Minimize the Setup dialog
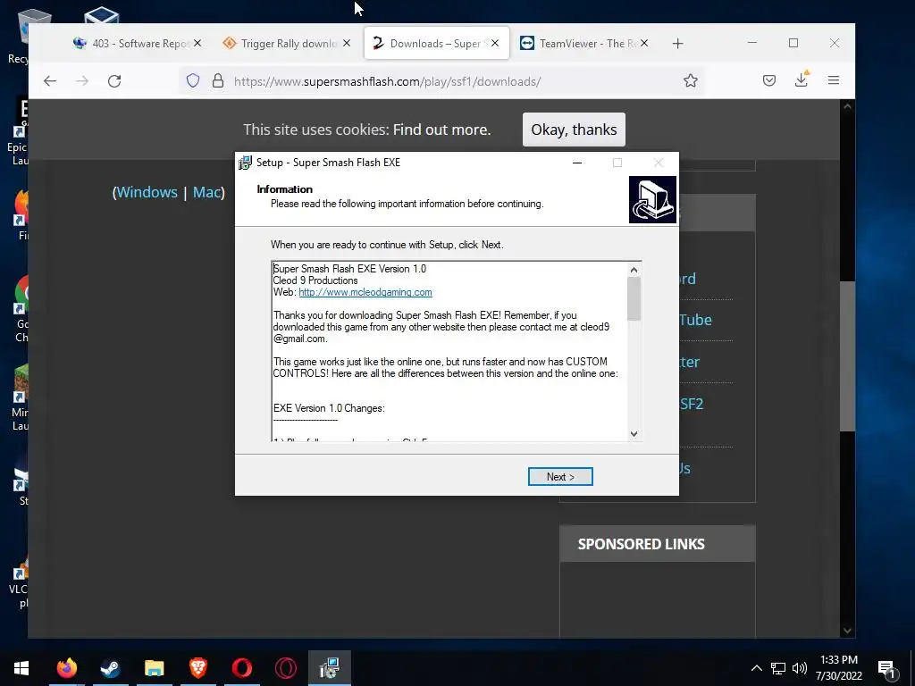The height and width of the screenshot is (686, 915). [x=577, y=163]
